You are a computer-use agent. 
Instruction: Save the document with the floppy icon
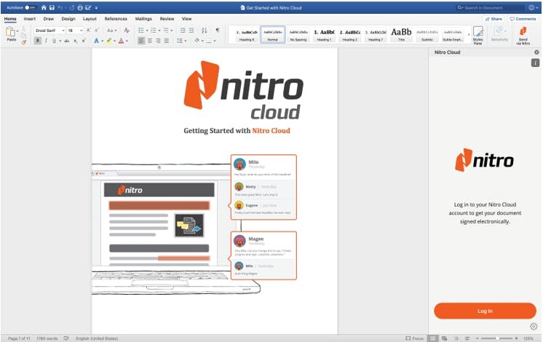52,7
